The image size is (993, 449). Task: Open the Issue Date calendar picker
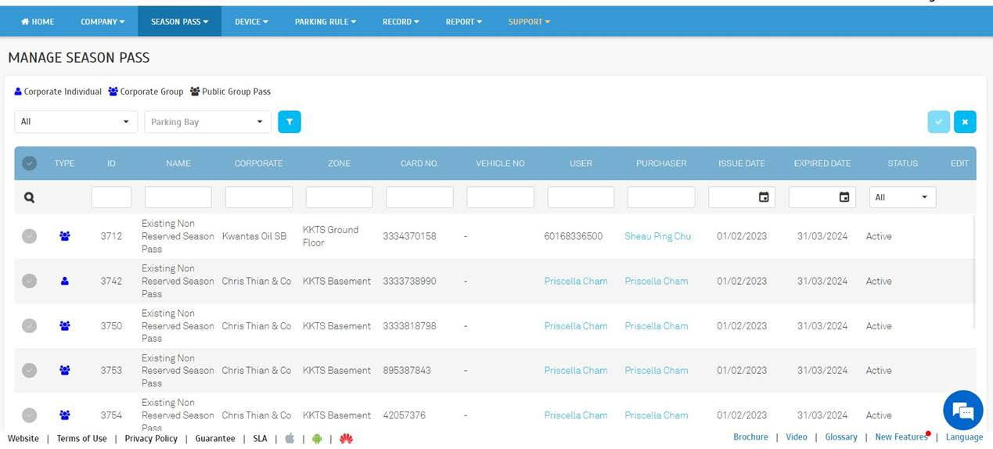pyautogui.click(x=764, y=197)
